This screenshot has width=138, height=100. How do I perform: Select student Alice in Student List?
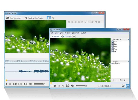click(x=114, y=47)
